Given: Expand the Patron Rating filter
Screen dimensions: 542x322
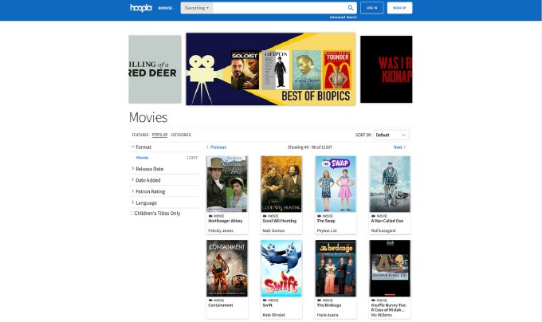Looking at the screenshot, I should tap(149, 191).
